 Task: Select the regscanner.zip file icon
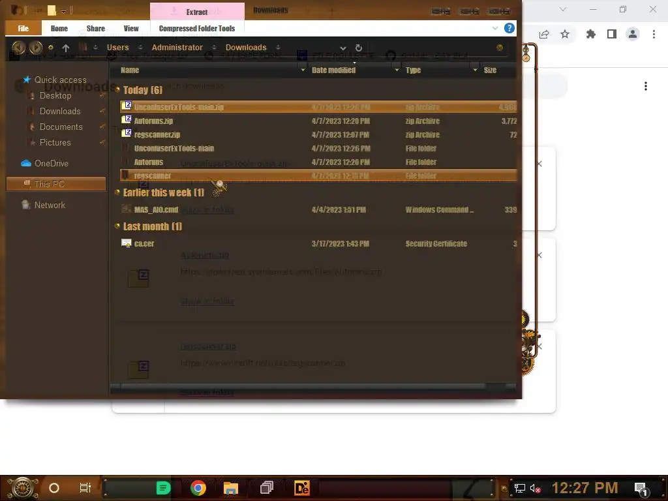coord(126,133)
